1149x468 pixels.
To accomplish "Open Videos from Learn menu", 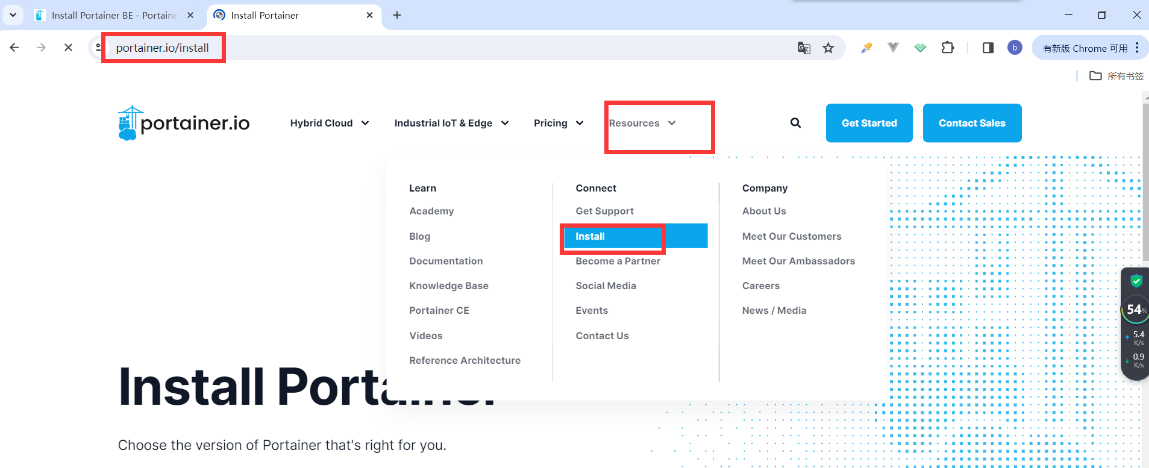I will (425, 335).
